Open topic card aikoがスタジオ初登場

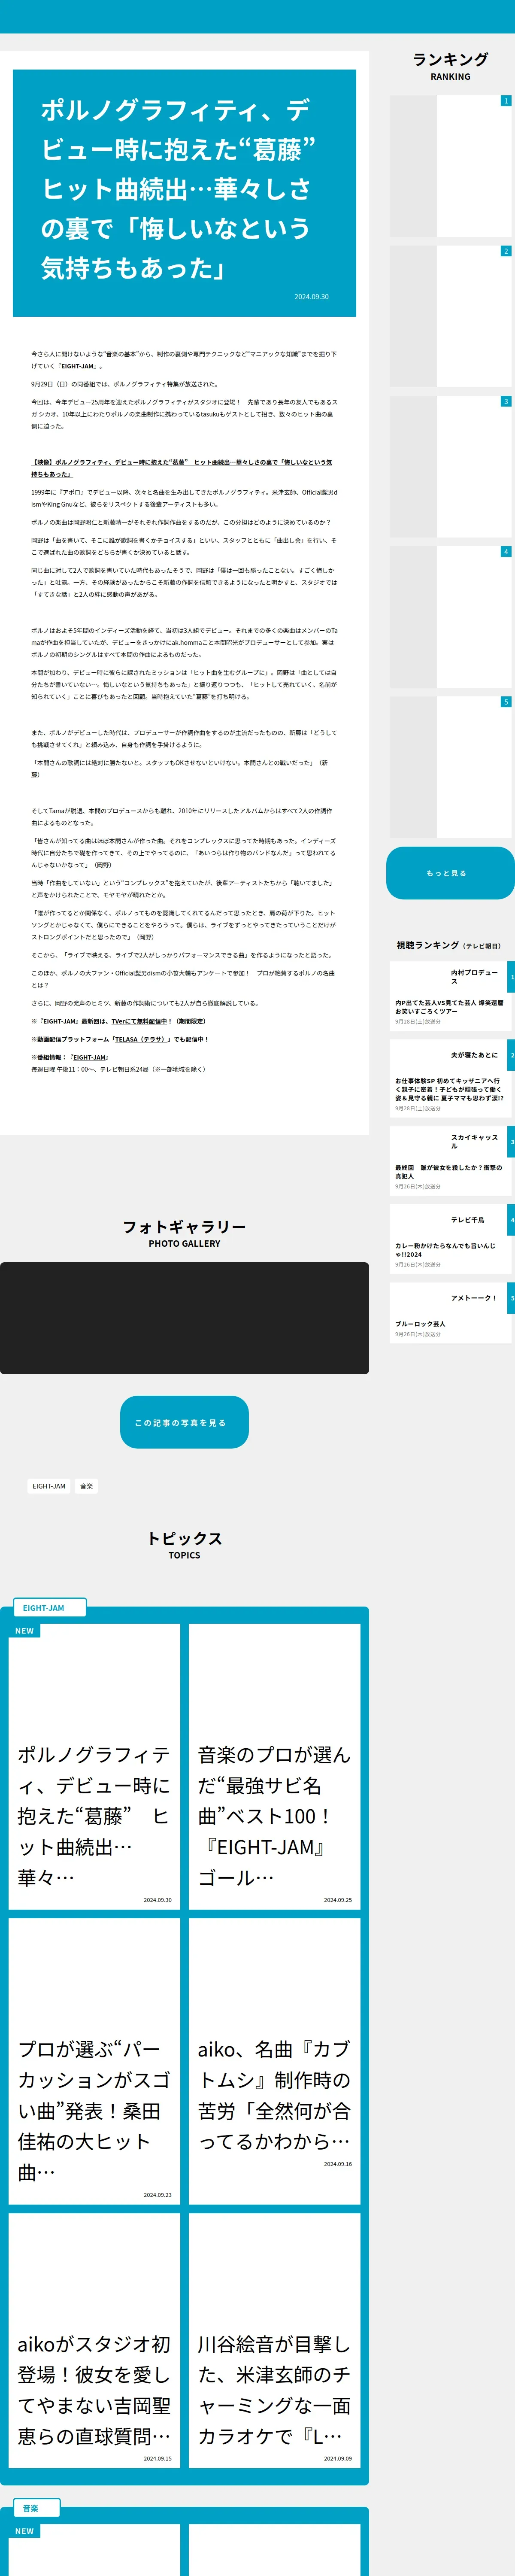coord(94,2340)
